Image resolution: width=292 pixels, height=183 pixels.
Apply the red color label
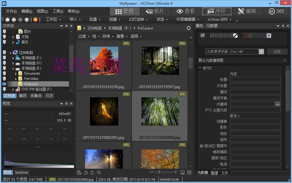point(246,36)
